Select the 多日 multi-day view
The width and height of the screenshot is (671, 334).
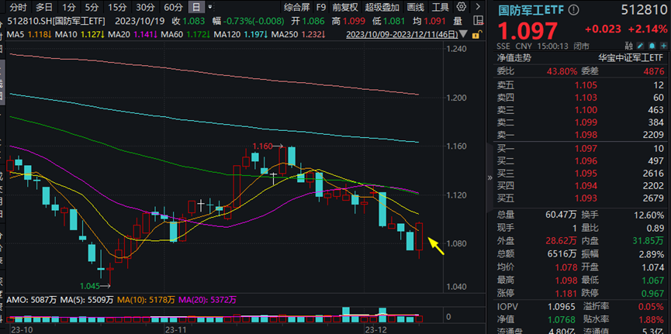click(44, 7)
